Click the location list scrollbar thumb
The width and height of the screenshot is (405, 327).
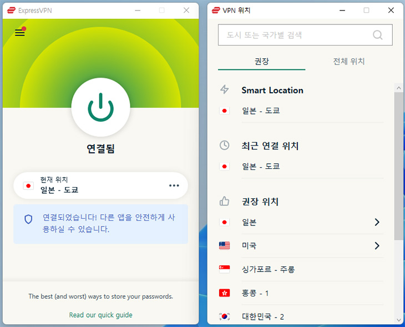(398, 166)
